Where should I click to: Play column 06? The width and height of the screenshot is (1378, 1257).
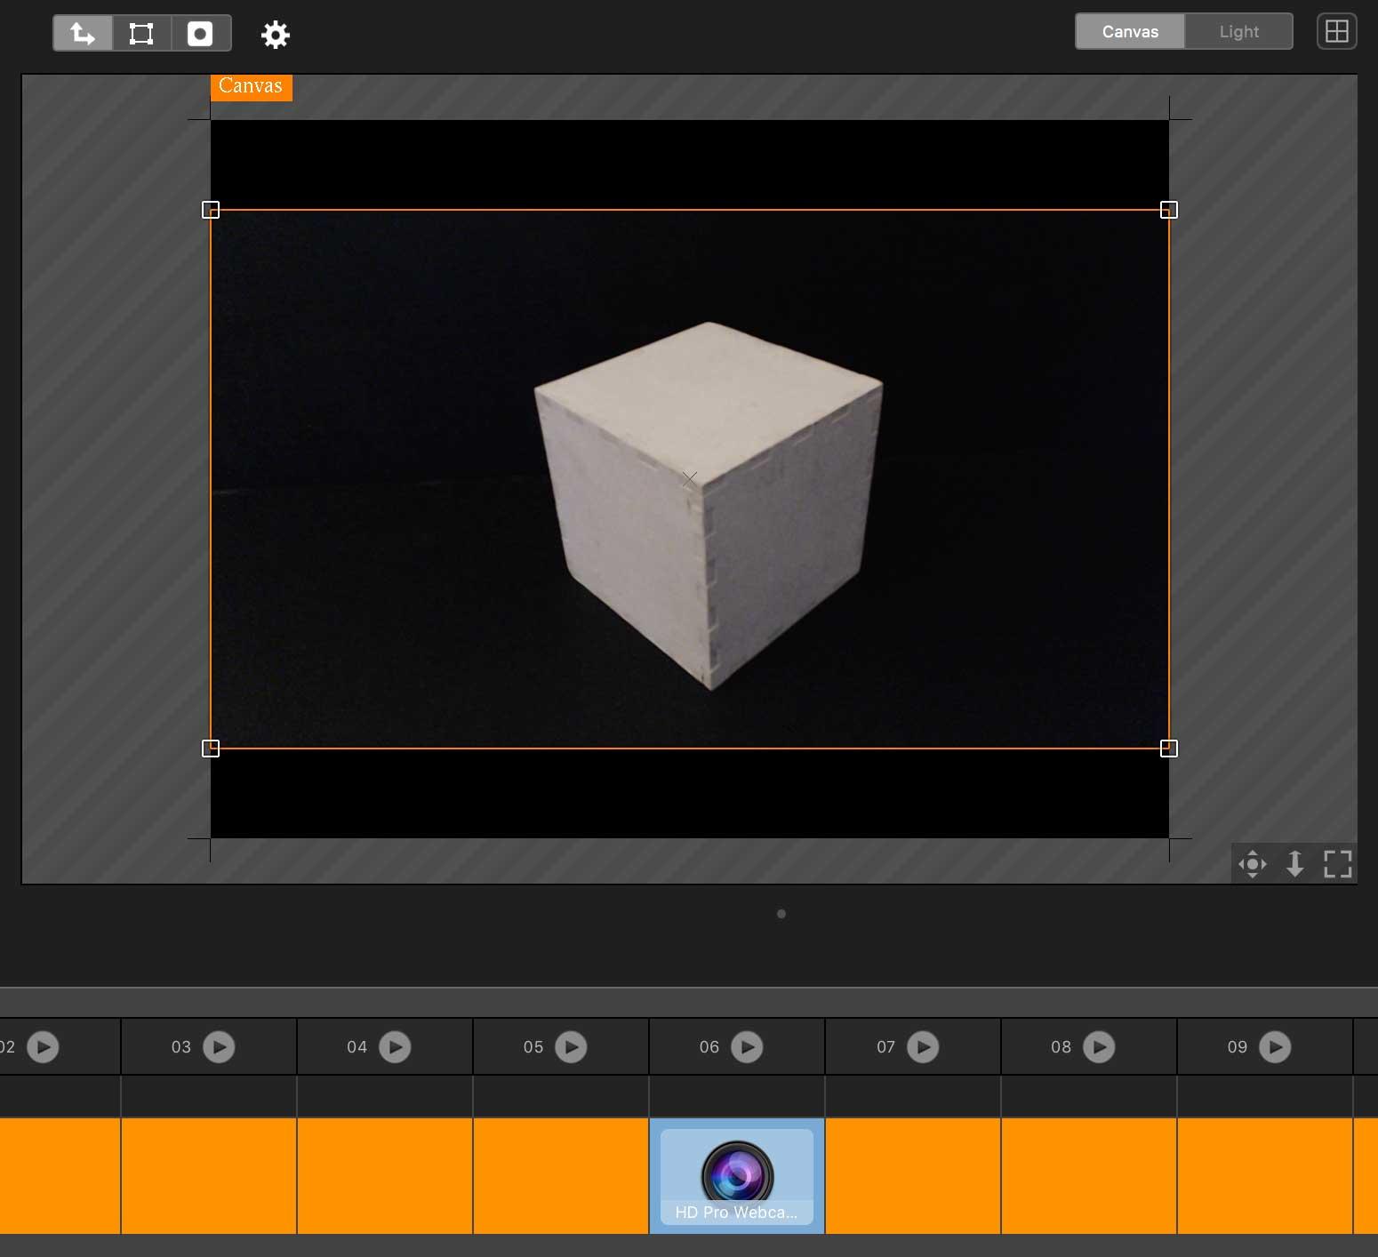[747, 1047]
